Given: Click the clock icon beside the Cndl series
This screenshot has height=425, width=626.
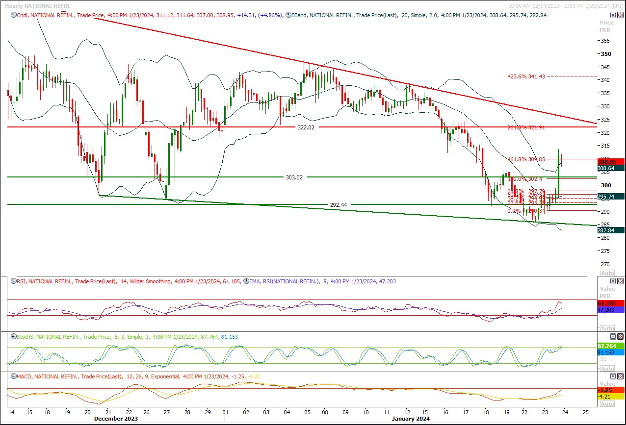Looking at the screenshot, I should [x=13, y=15].
